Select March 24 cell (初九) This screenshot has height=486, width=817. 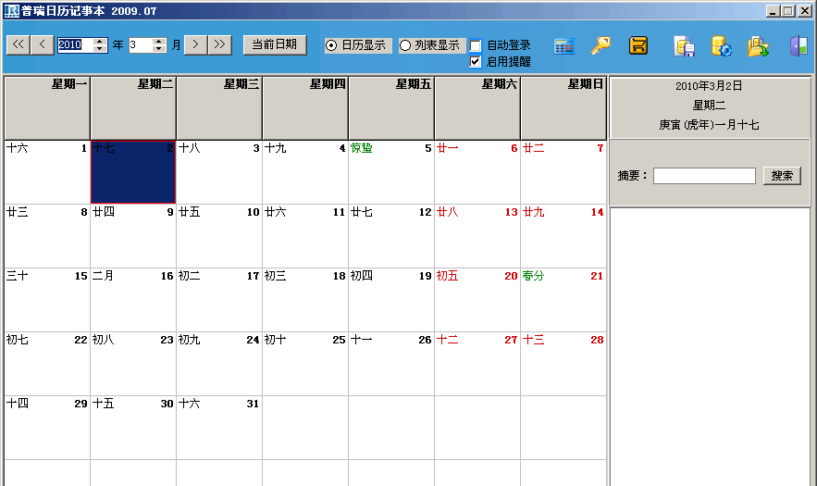pos(219,364)
